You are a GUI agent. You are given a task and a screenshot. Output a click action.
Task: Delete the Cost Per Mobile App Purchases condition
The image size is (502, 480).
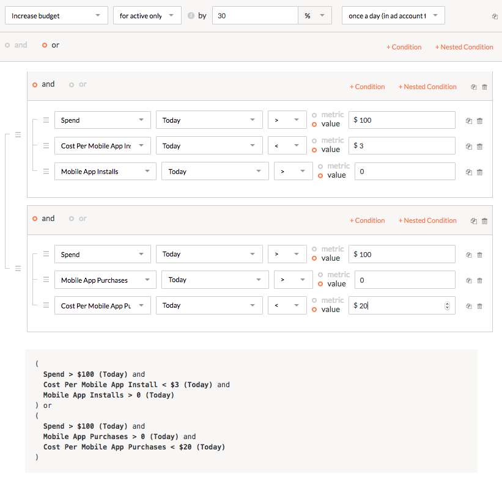(479, 306)
